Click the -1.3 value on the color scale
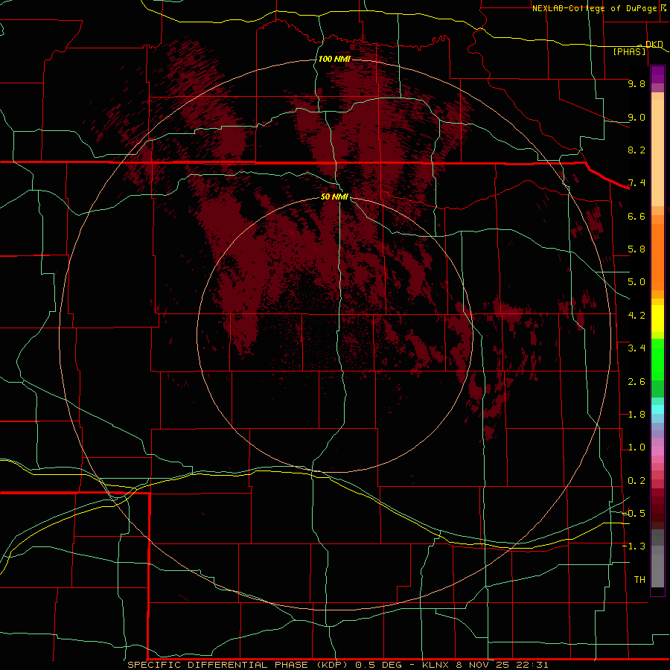670x670 pixels. pyautogui.click(x=634, y=546)
